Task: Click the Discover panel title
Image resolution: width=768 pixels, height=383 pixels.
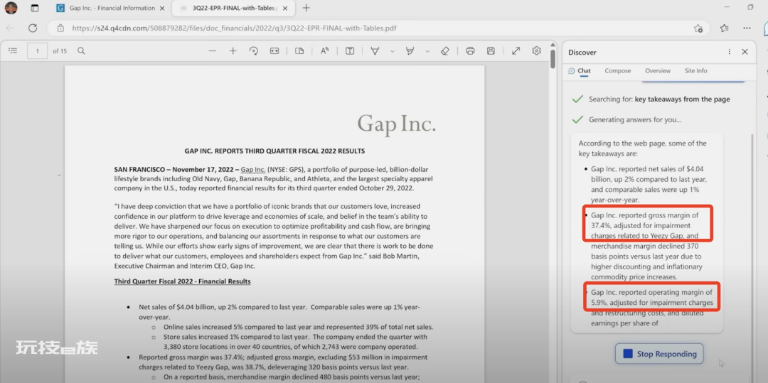Action: click(582, 53)
